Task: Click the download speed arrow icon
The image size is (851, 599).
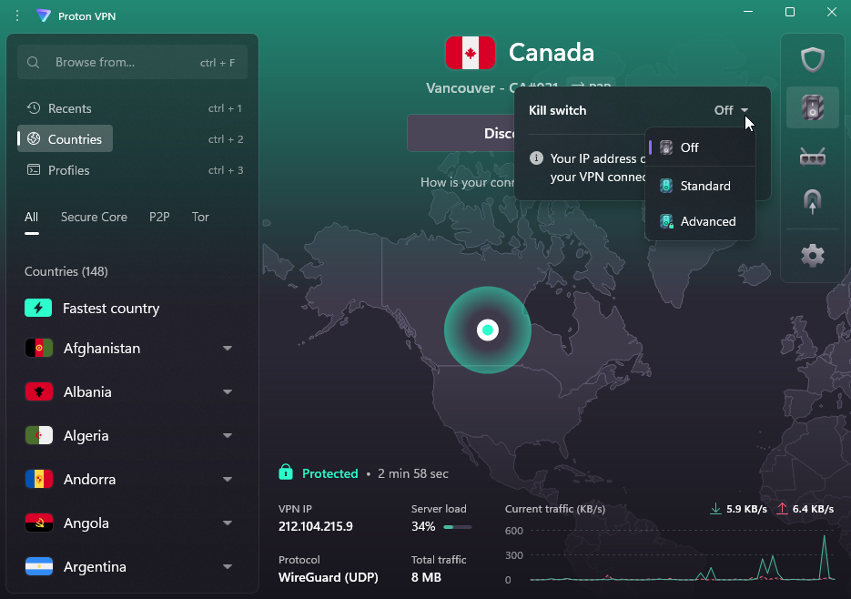Action: point(715,508)
